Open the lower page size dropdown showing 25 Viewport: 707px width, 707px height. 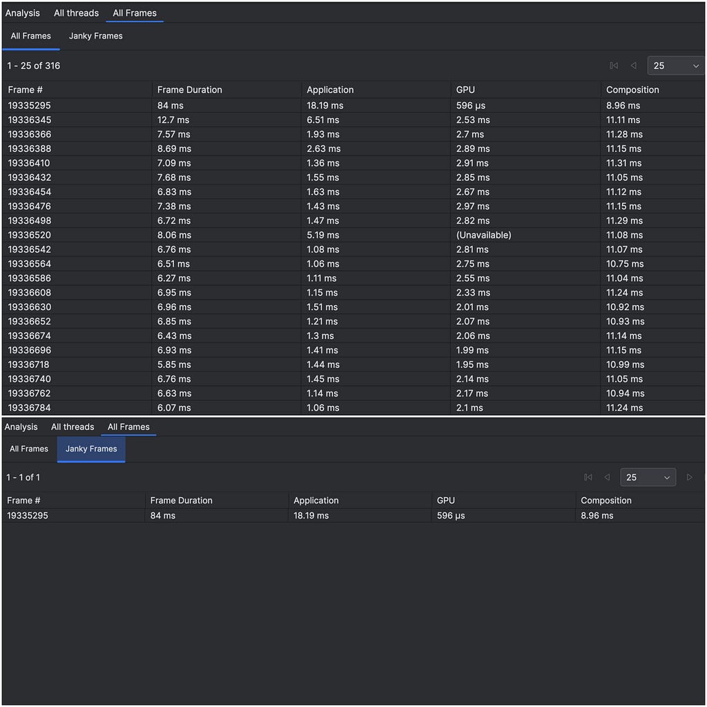click(x=648, y=477)
